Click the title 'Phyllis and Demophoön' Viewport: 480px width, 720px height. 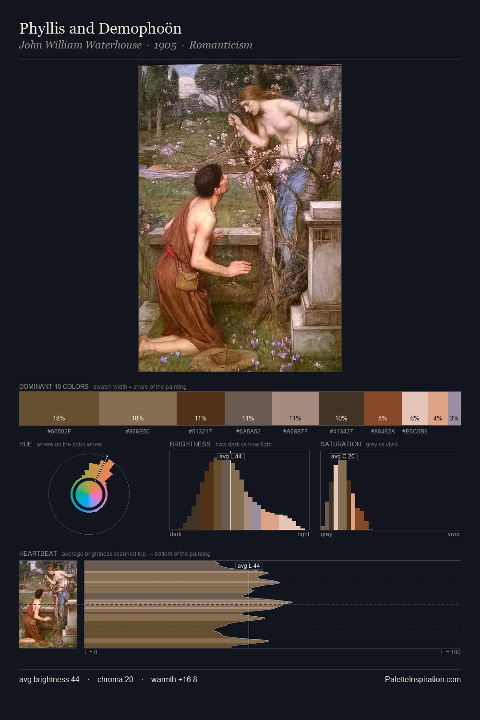[100, 28]
